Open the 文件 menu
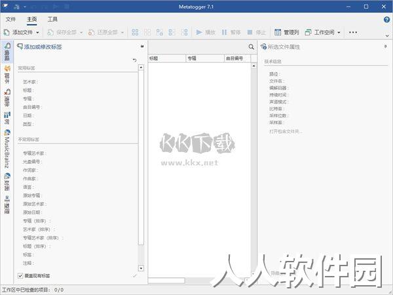The width and height of the screenshot is (393, 295). pos(10,19)
